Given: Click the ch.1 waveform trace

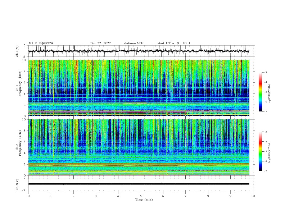Looking at the screenshot, I should (x=139, y=51).
